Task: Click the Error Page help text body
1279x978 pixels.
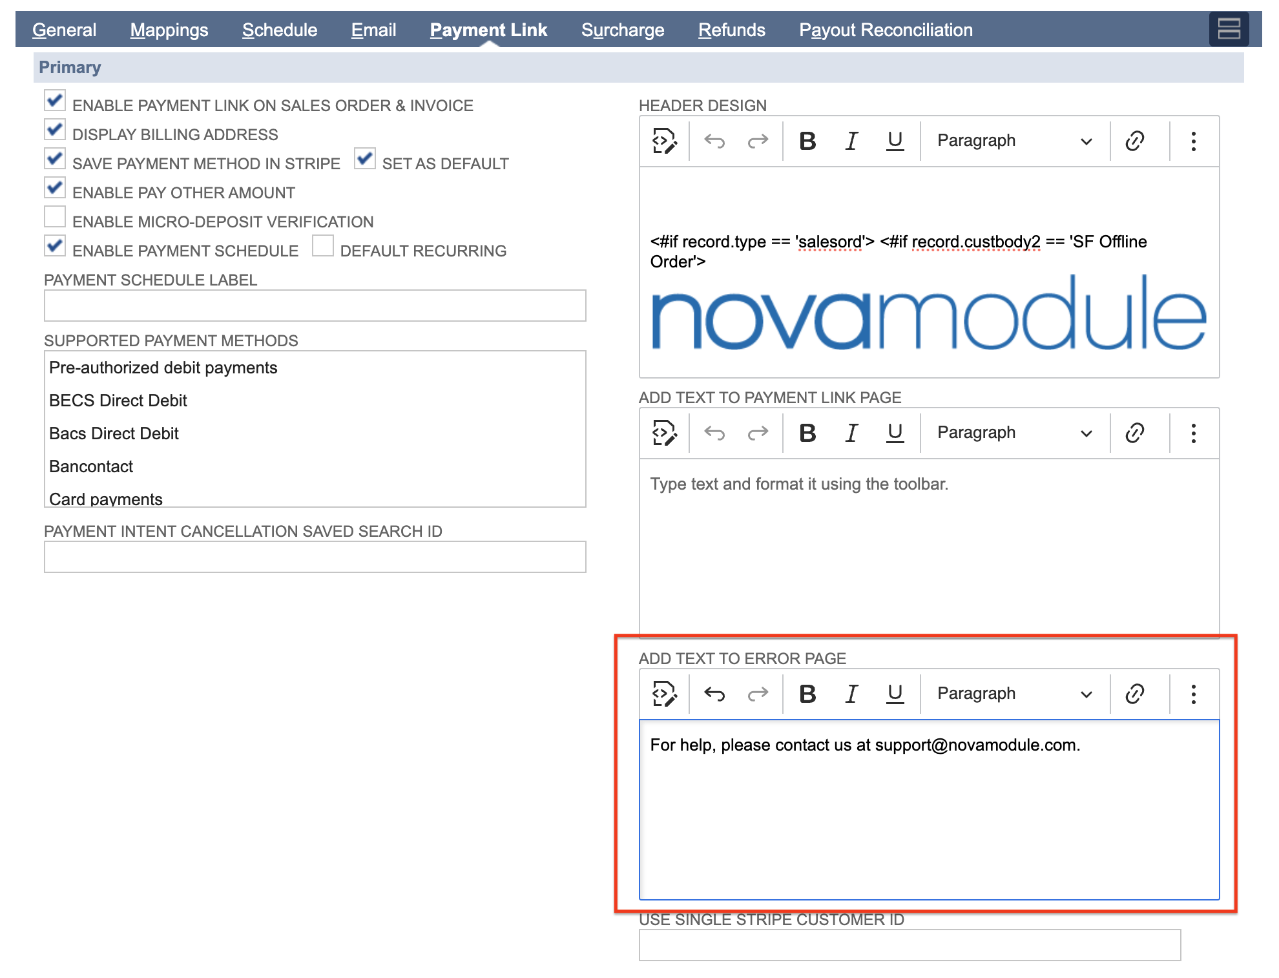Action: pos(865,745)
